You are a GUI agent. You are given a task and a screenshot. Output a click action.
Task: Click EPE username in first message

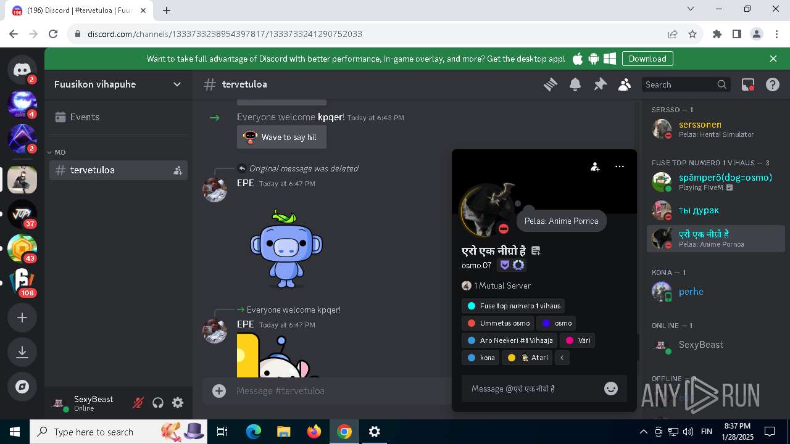(x=246, y=183)
